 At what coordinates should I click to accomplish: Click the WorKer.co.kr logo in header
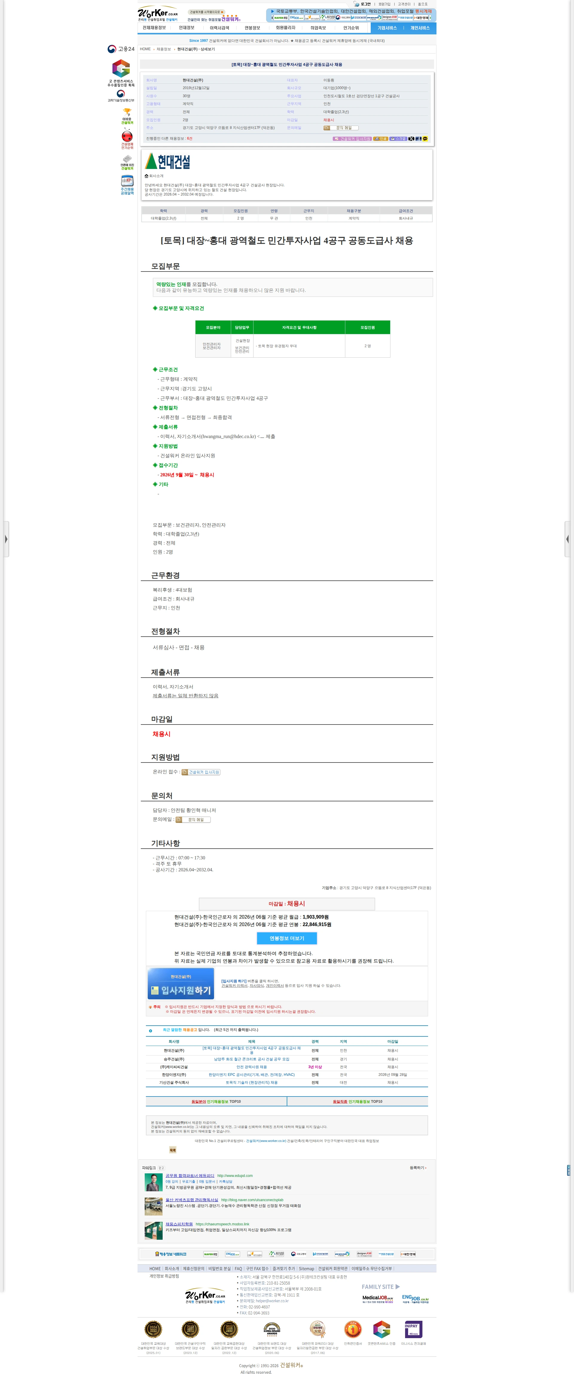[158, 14]
